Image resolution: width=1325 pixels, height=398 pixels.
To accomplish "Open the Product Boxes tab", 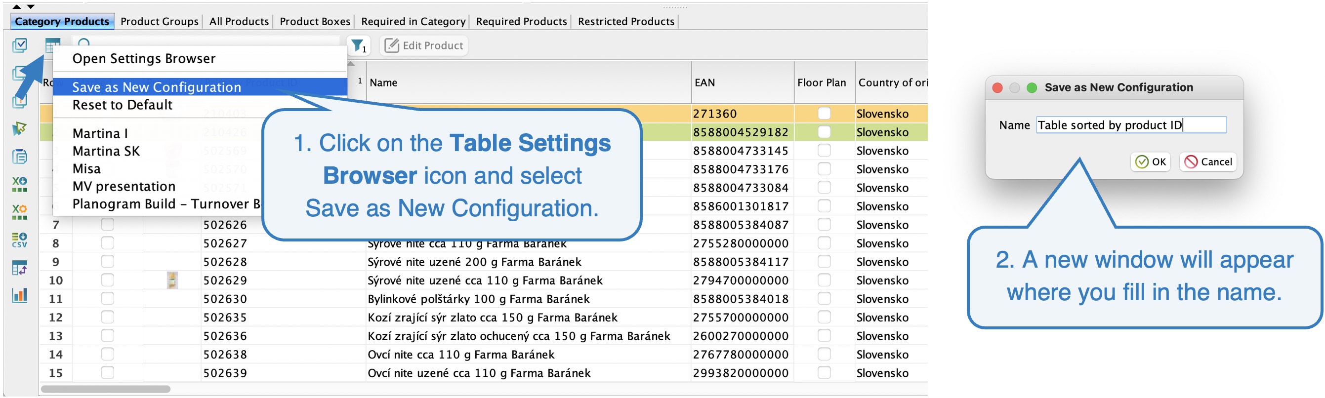I will click(315, 22).
